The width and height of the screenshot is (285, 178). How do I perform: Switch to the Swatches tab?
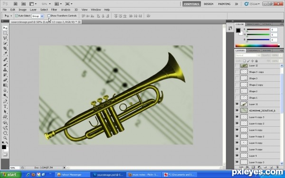tap(253, 24)
